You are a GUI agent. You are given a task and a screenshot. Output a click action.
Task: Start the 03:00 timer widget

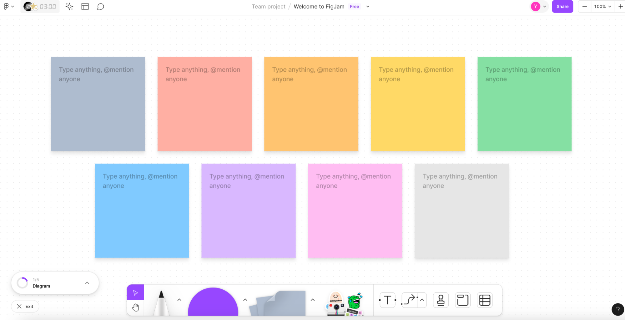[x=40, y=7]
